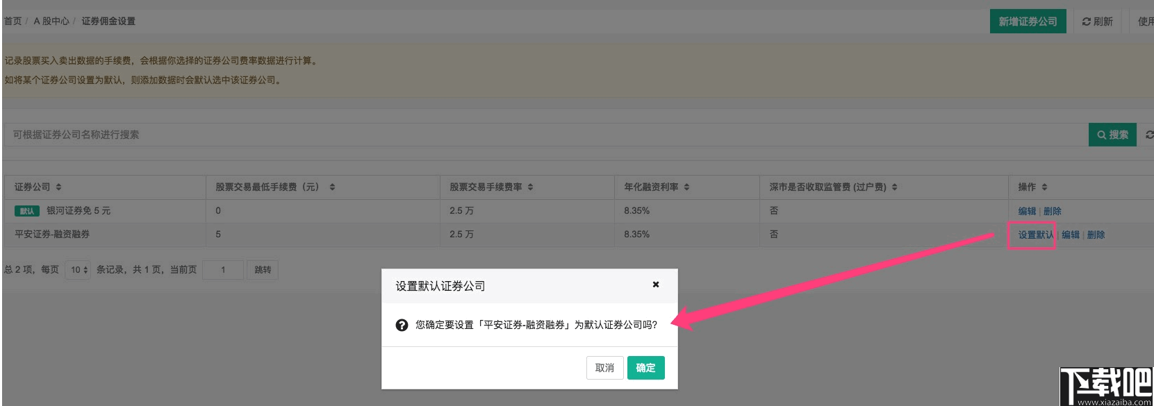The image size is (1154, 406).
Task: Sort by 证券公司 column arrows
Action: 58,187
